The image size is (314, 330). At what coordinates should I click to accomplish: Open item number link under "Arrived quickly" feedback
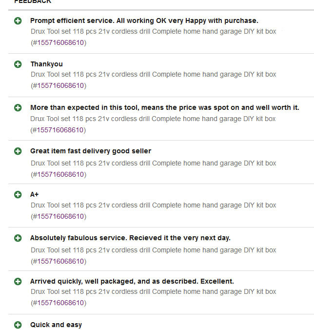(x=60, y=303)
